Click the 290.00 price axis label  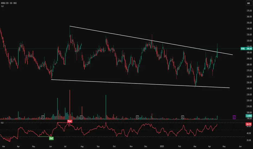pos(249,59)
